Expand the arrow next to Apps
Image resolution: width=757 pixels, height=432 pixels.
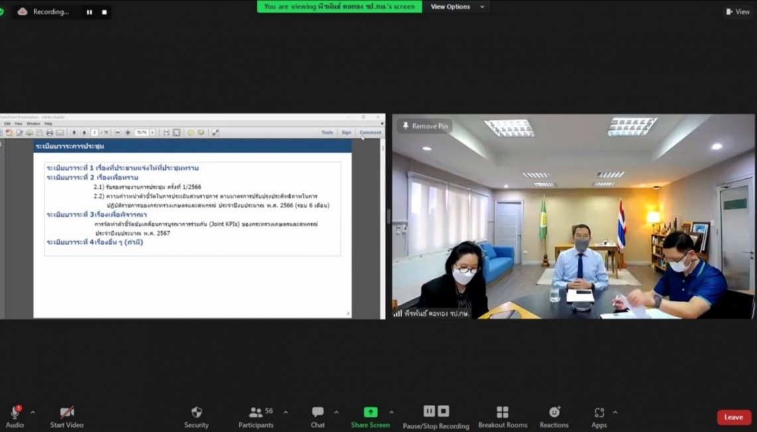coord(615,412)
